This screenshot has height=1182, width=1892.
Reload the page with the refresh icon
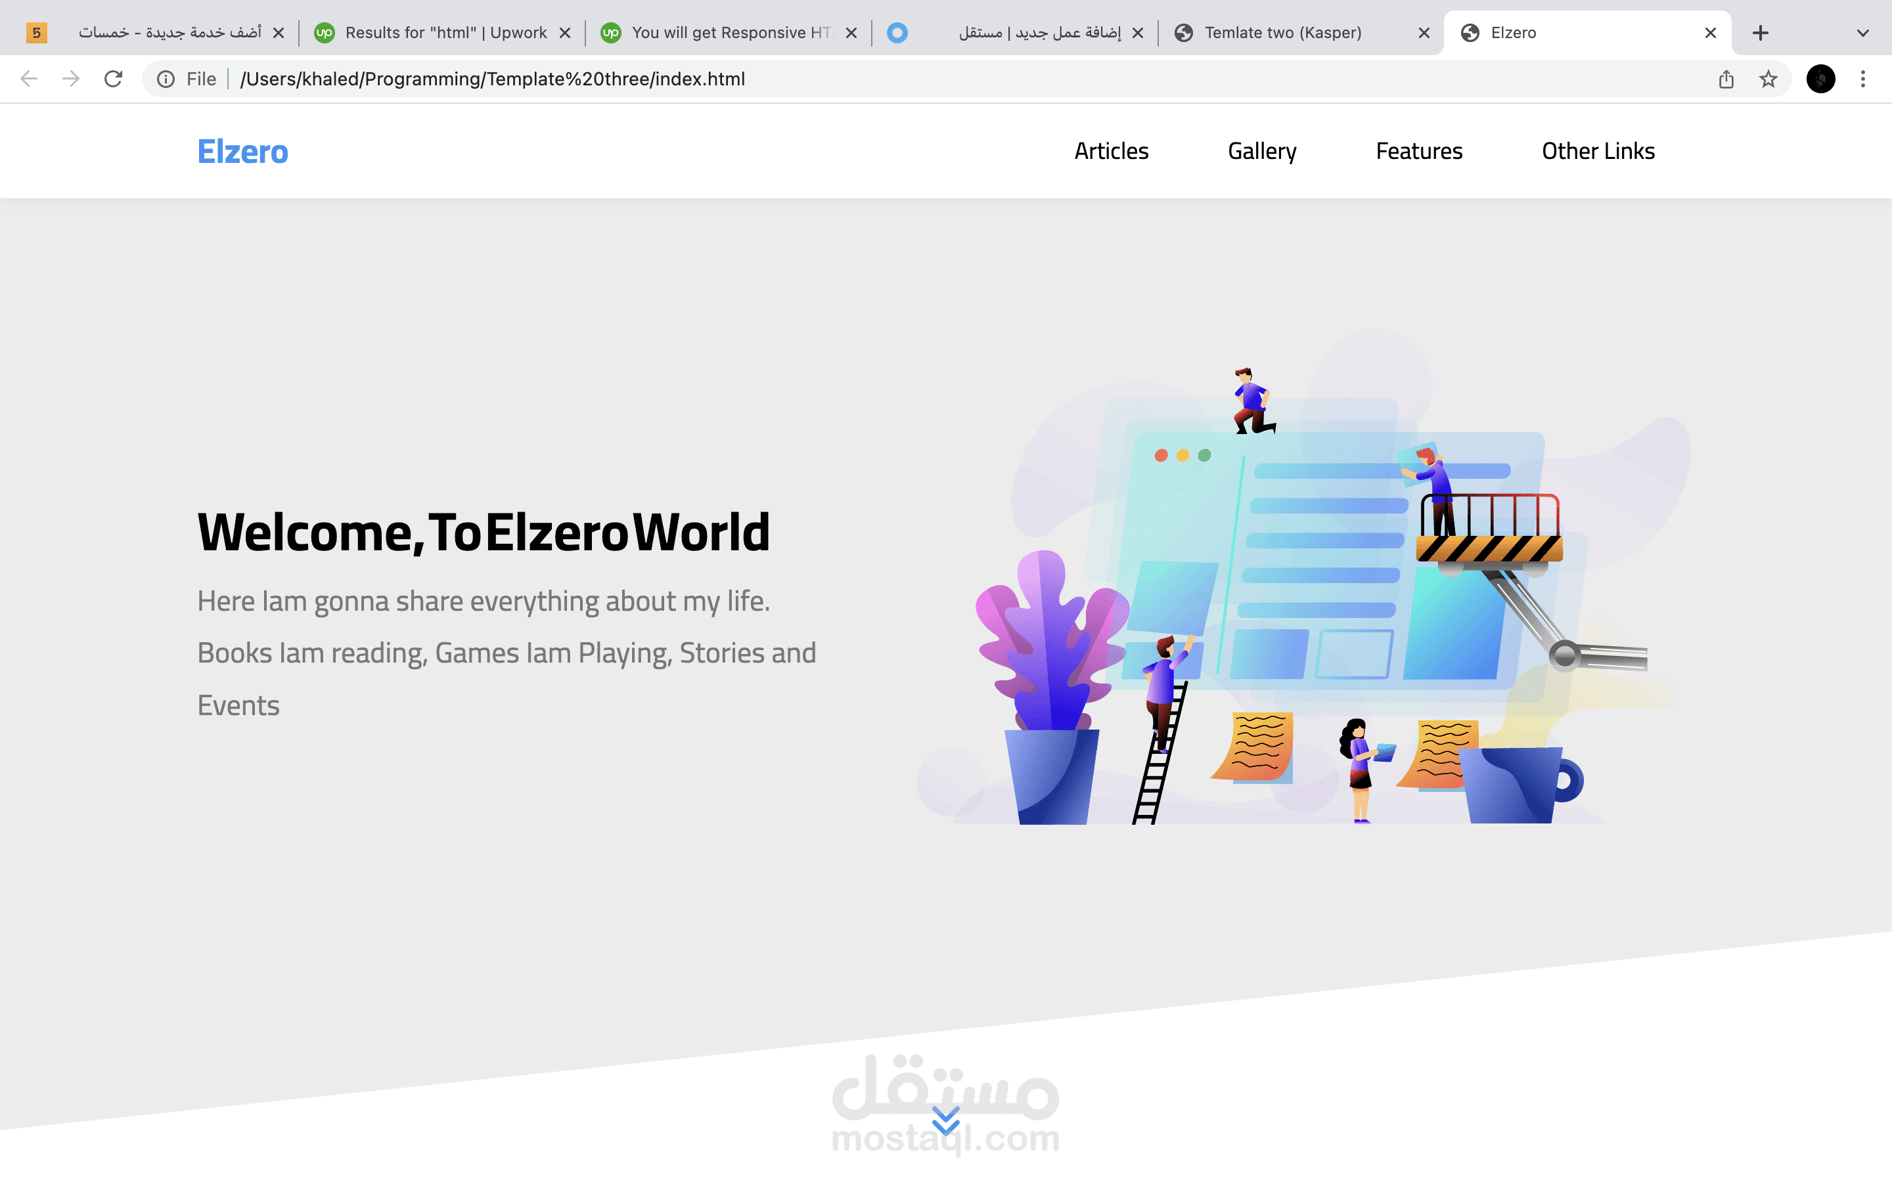click(x=114, y=79)
